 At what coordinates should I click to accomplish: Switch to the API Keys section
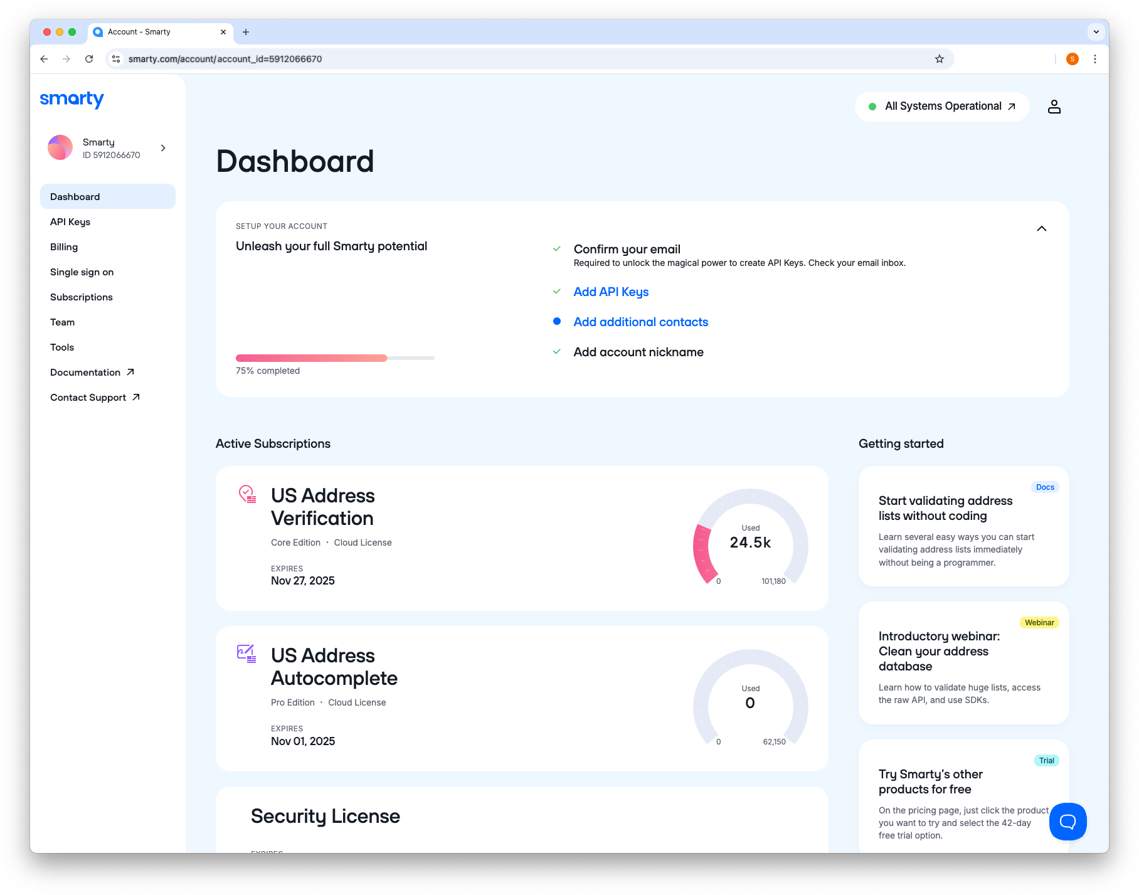click(70, 221)
